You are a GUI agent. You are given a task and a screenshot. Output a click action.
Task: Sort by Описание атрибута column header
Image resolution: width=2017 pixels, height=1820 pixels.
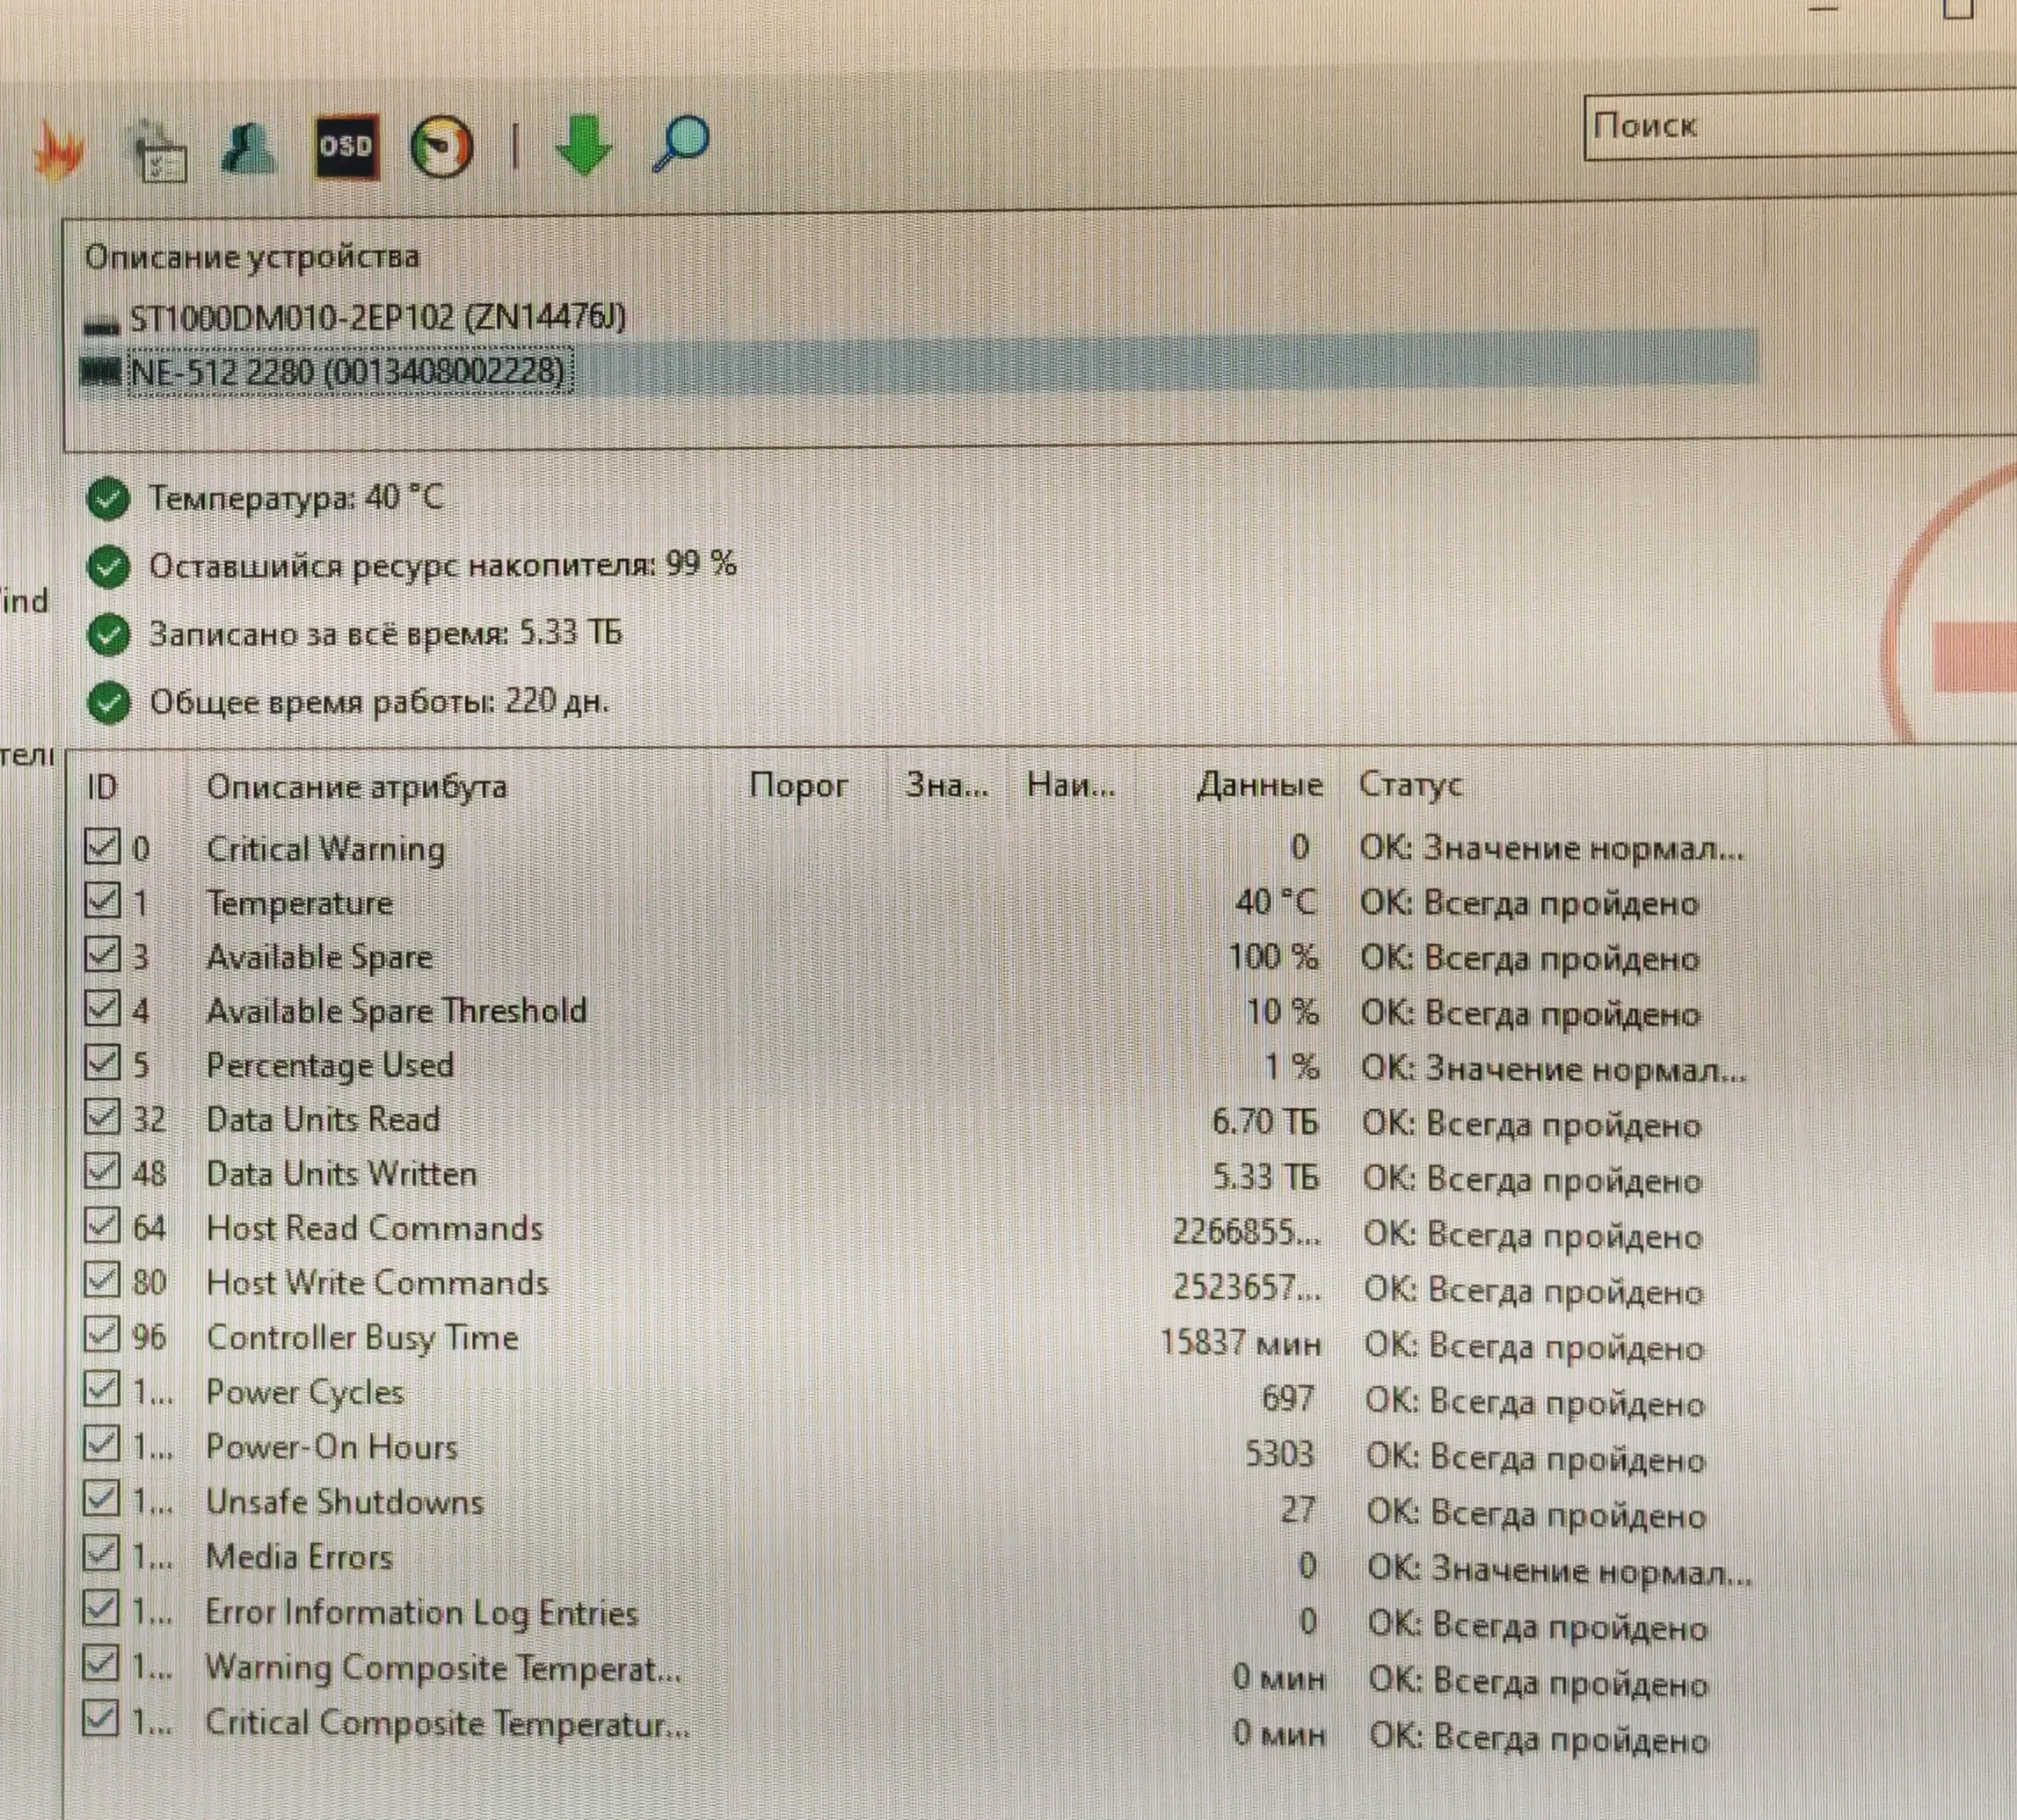click(356, 787)
